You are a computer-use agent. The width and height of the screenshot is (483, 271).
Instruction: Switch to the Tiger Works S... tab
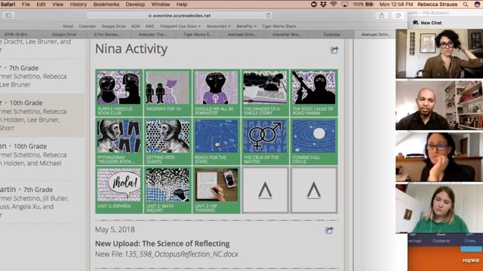pyautogui.click(x=198, y=35)
